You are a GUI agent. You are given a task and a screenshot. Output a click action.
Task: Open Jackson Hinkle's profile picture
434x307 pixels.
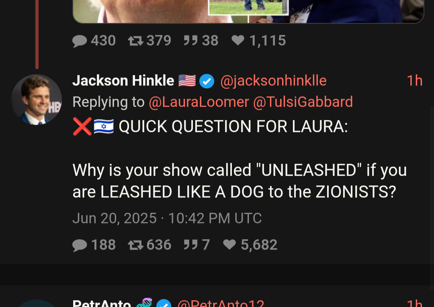[37, 100]
